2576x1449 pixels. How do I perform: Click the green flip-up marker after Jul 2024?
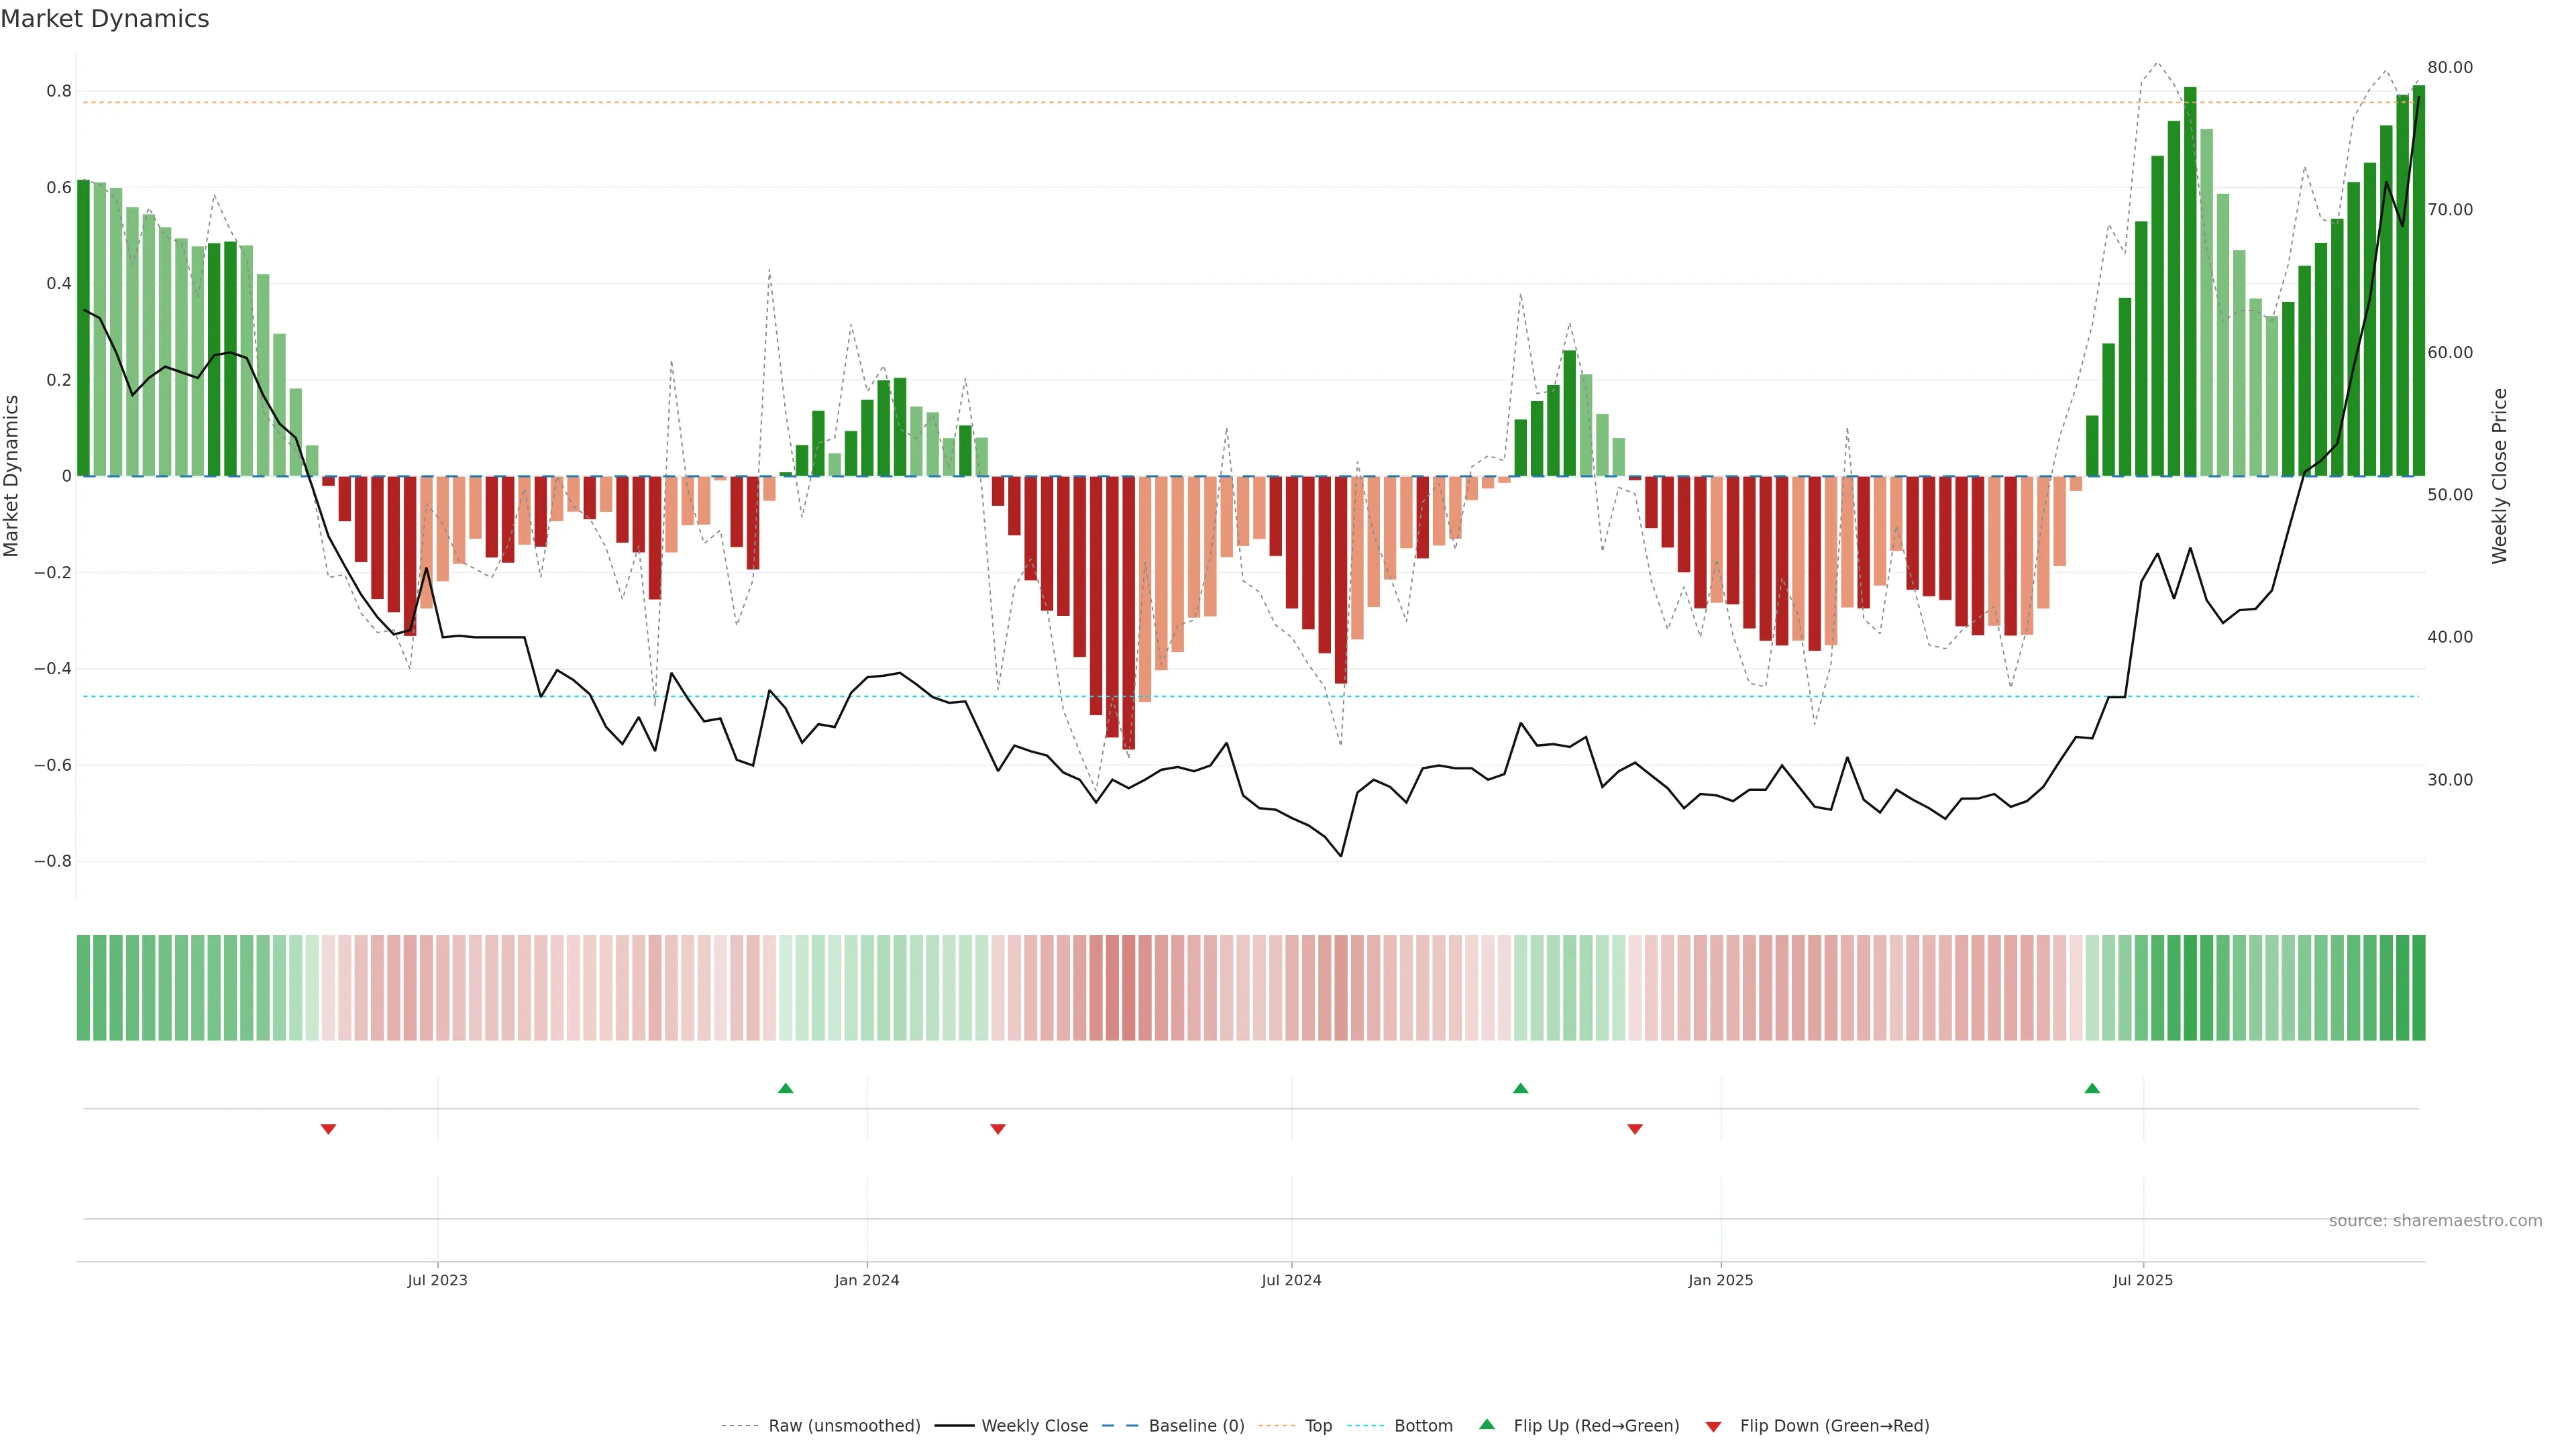click(x=1520, y=1088)
